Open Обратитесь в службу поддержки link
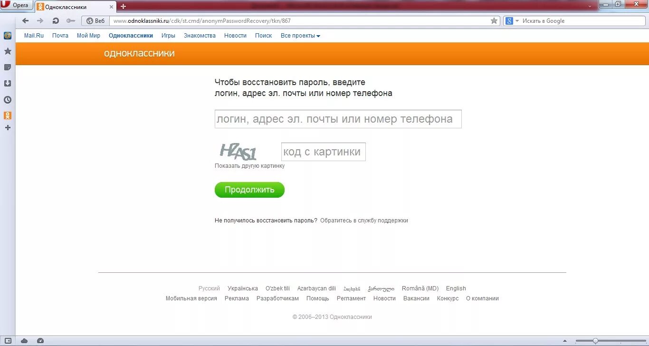Image resolution: width=649 pixels, height=346 pixels. pos(364,221)
